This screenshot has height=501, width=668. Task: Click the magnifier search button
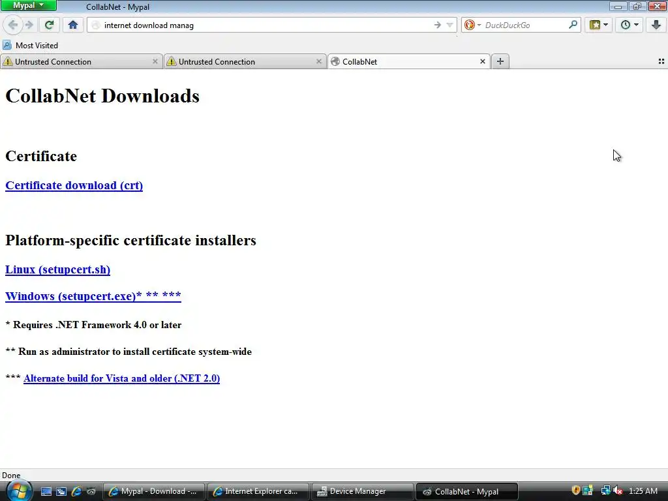click(x=573, y=25)
